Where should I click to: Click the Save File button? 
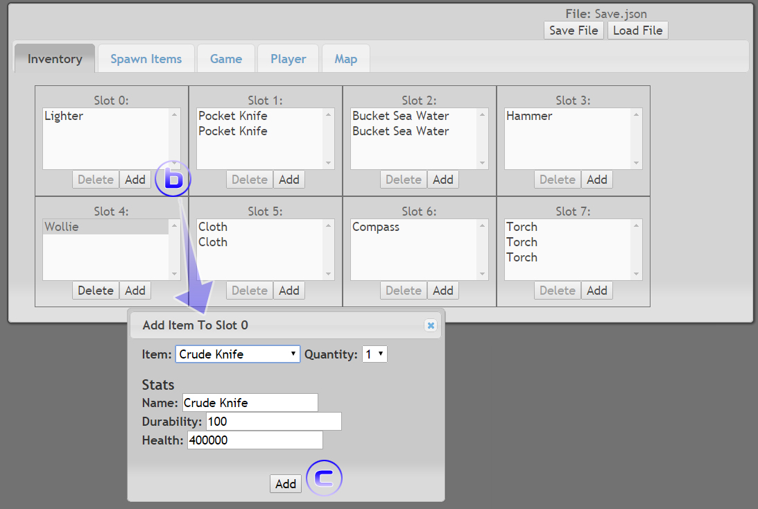click(x=574, y=31)
